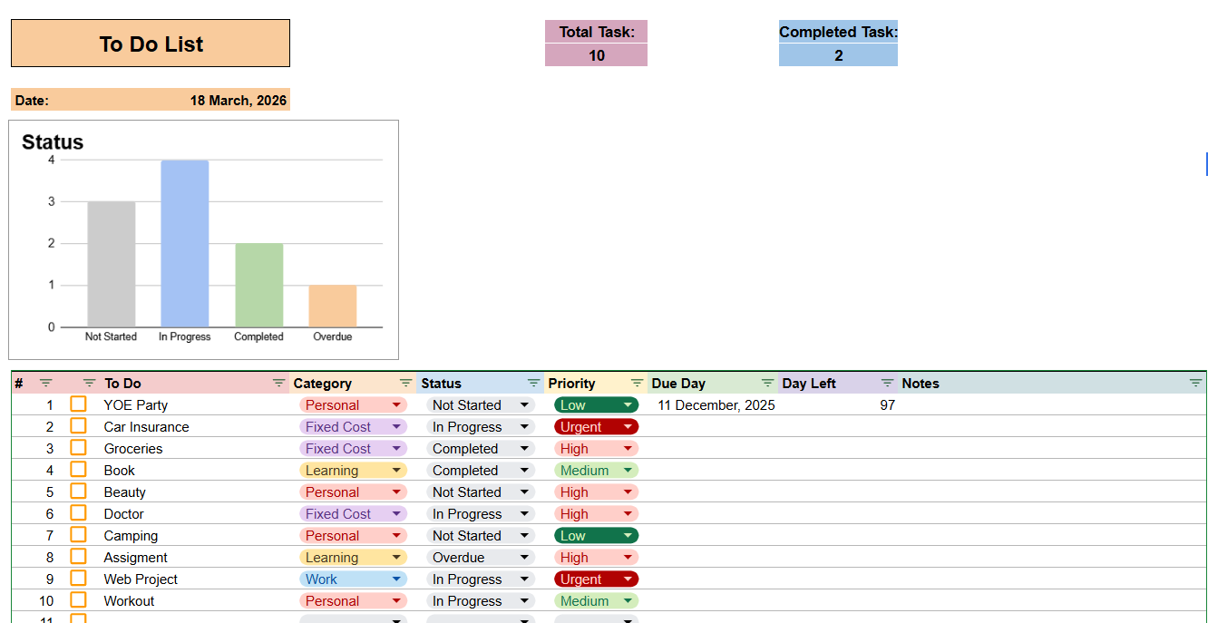Select the Total Task: label cell
This screenshot has width=1208, height=623.
pyautogui.click(x=597, y=32)
